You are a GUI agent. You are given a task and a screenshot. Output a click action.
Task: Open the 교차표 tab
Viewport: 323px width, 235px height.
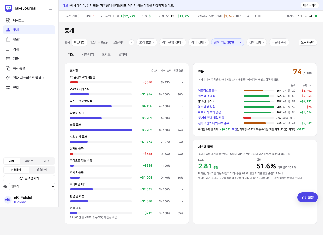pos(106,54)
